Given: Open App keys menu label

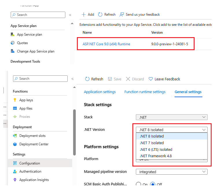Looking at the screenshot, I should 26,100.
